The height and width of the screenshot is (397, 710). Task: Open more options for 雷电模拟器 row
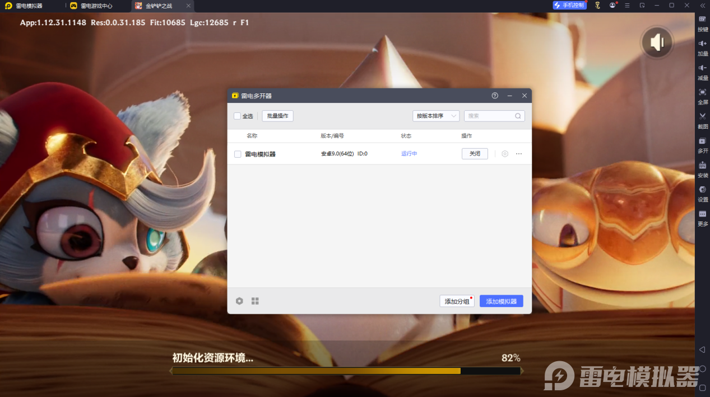click(519, 154)
